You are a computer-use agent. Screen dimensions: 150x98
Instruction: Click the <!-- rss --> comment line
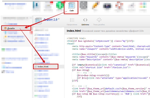click(84, 73)
